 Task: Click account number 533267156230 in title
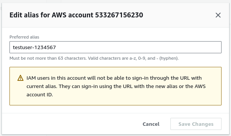[119, 15]
